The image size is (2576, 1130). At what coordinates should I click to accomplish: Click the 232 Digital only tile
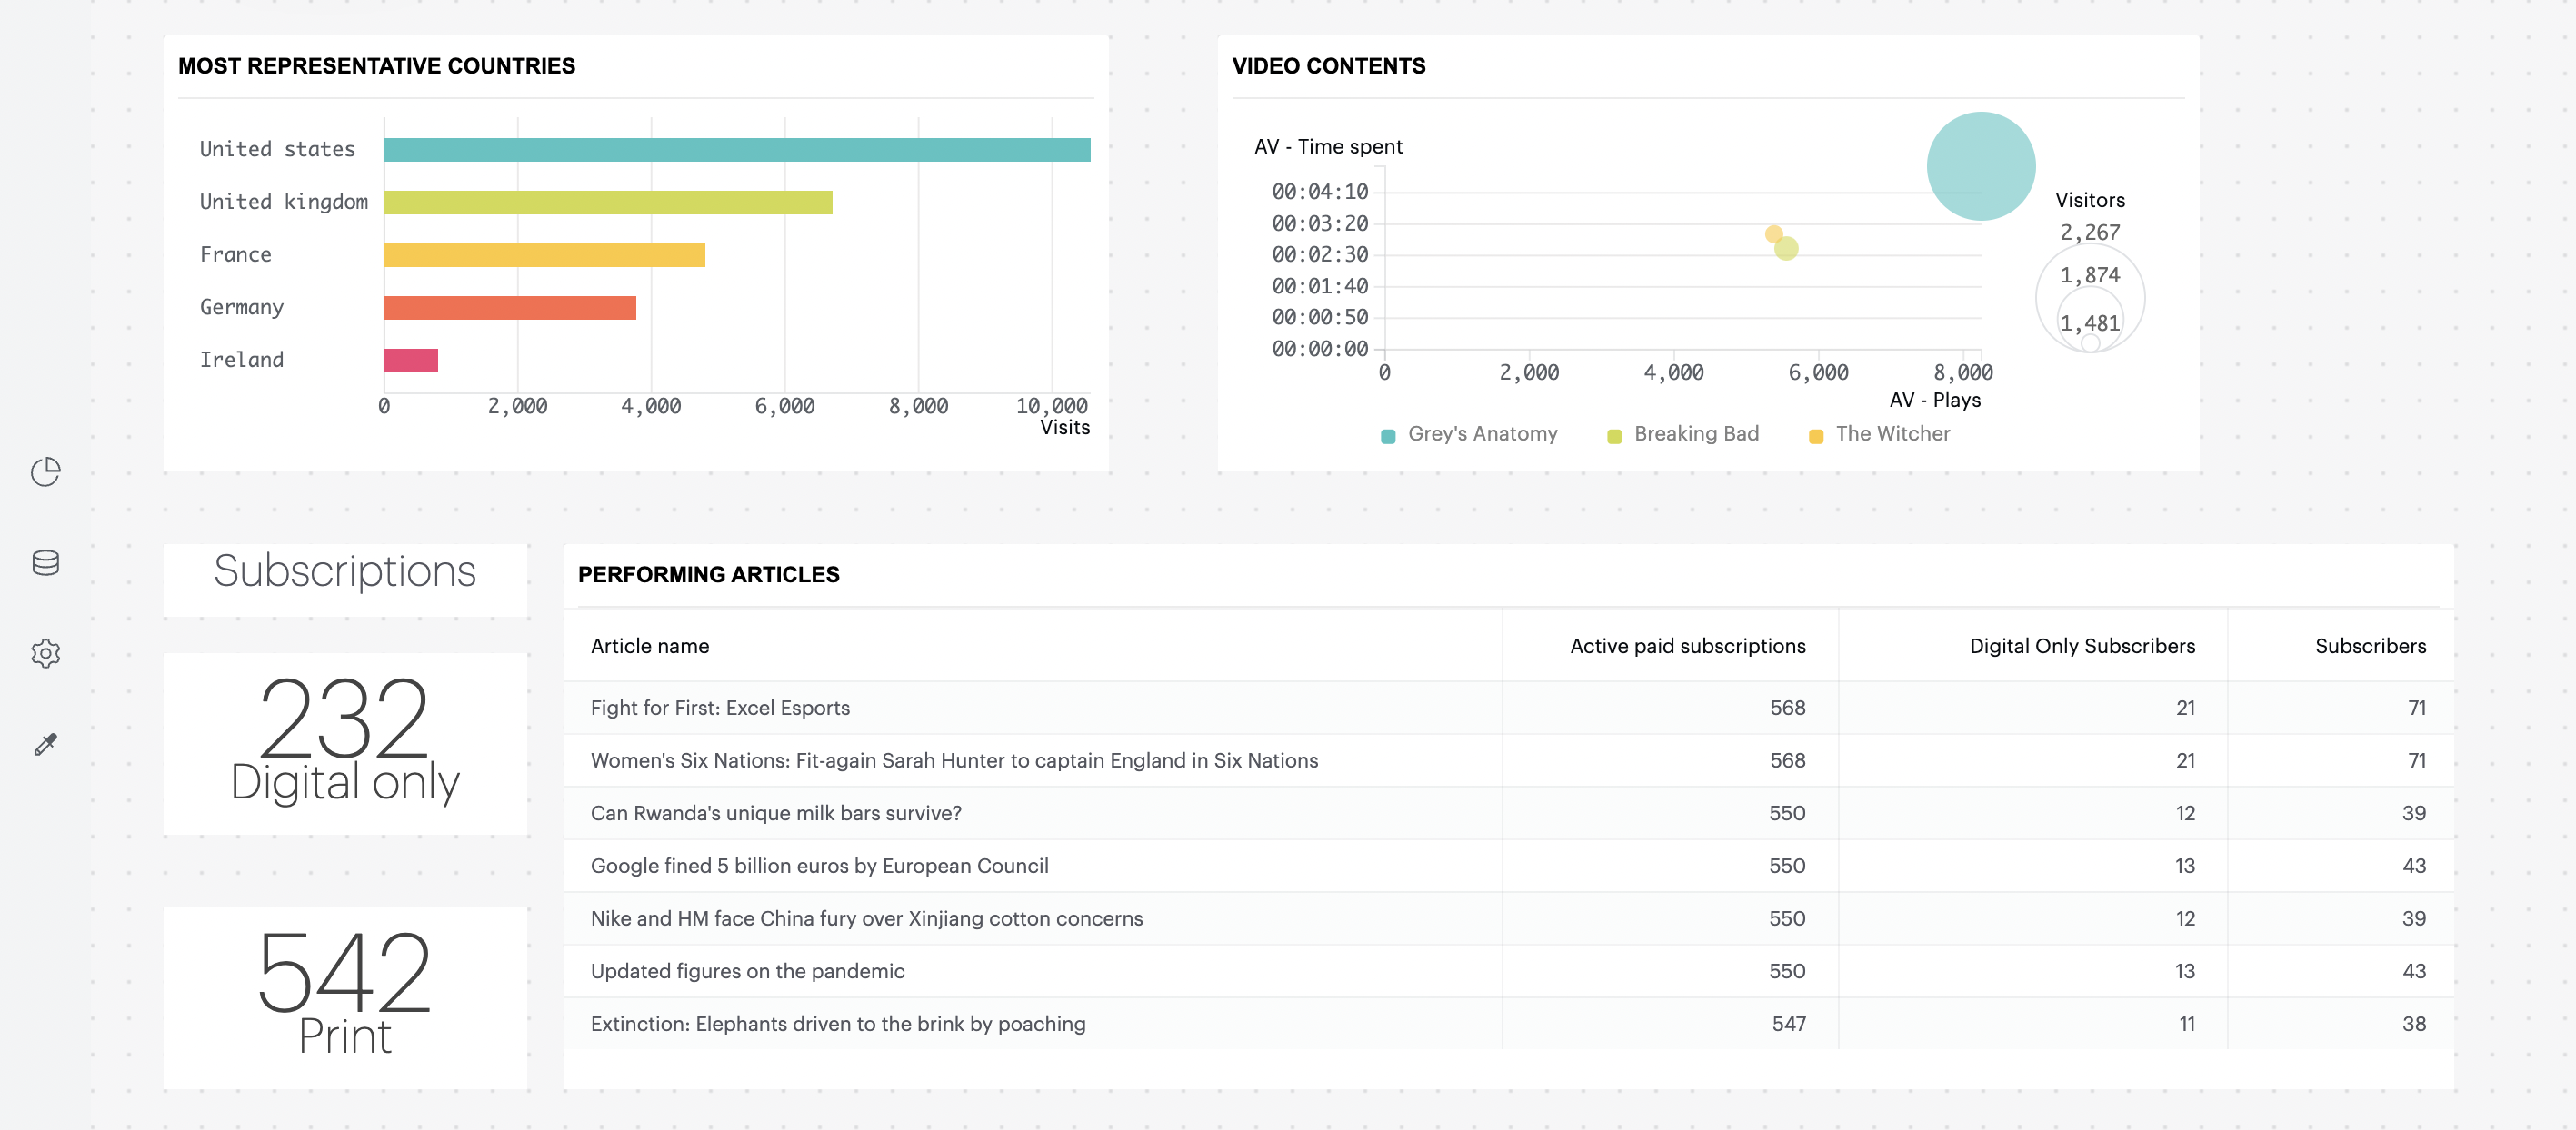point(345,743)
